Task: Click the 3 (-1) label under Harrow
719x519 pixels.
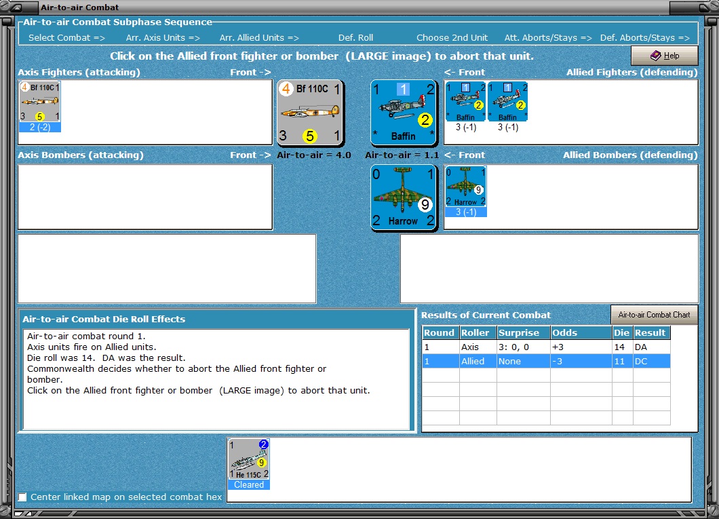Action: (466, 212)
